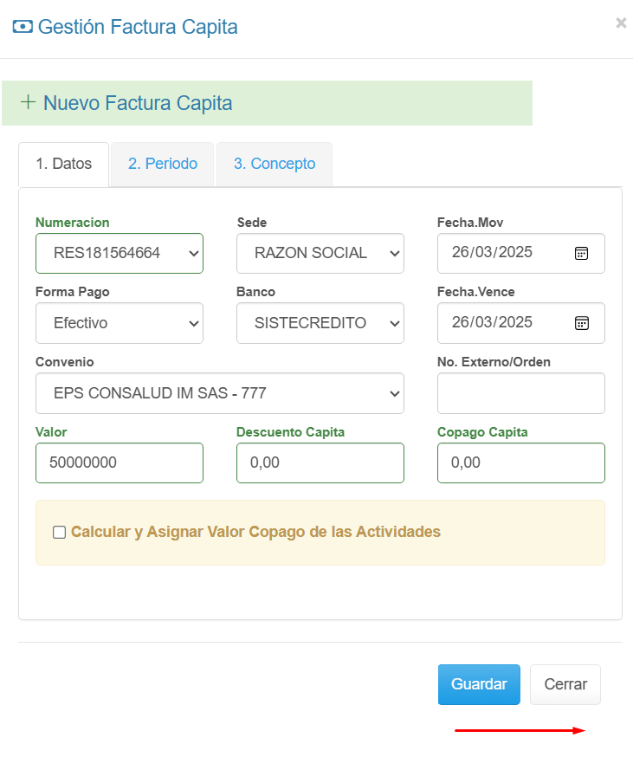This screenshot has width=633, height=757.
Task: Open the Banco dropdown showing SISTECREDITO
Action: (x=320, y=323)
